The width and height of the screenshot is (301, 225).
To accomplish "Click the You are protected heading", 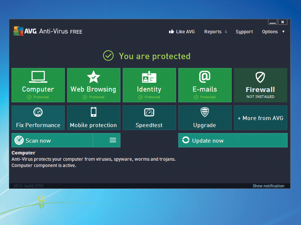I will pos(155,56).
